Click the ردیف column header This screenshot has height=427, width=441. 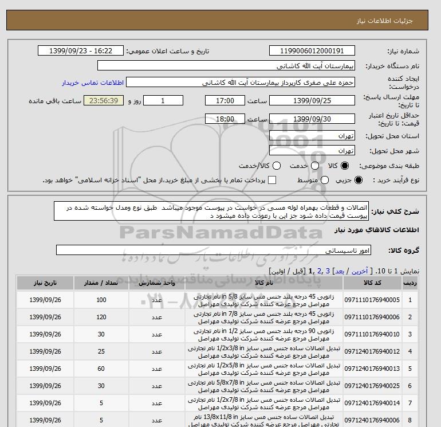pyautogui.click(x=410, y=283)
